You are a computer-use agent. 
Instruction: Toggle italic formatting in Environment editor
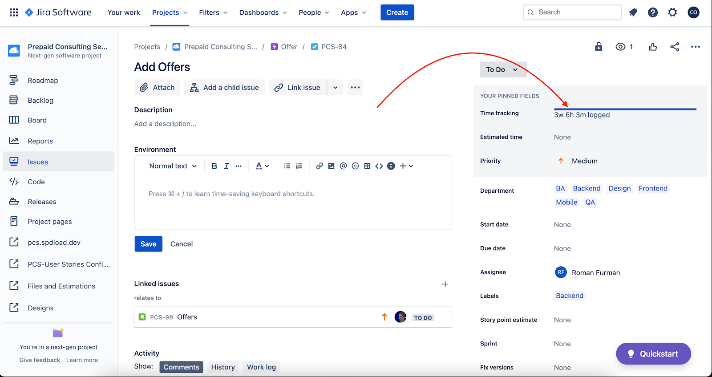pyautogui.click(x=227, y=166)
